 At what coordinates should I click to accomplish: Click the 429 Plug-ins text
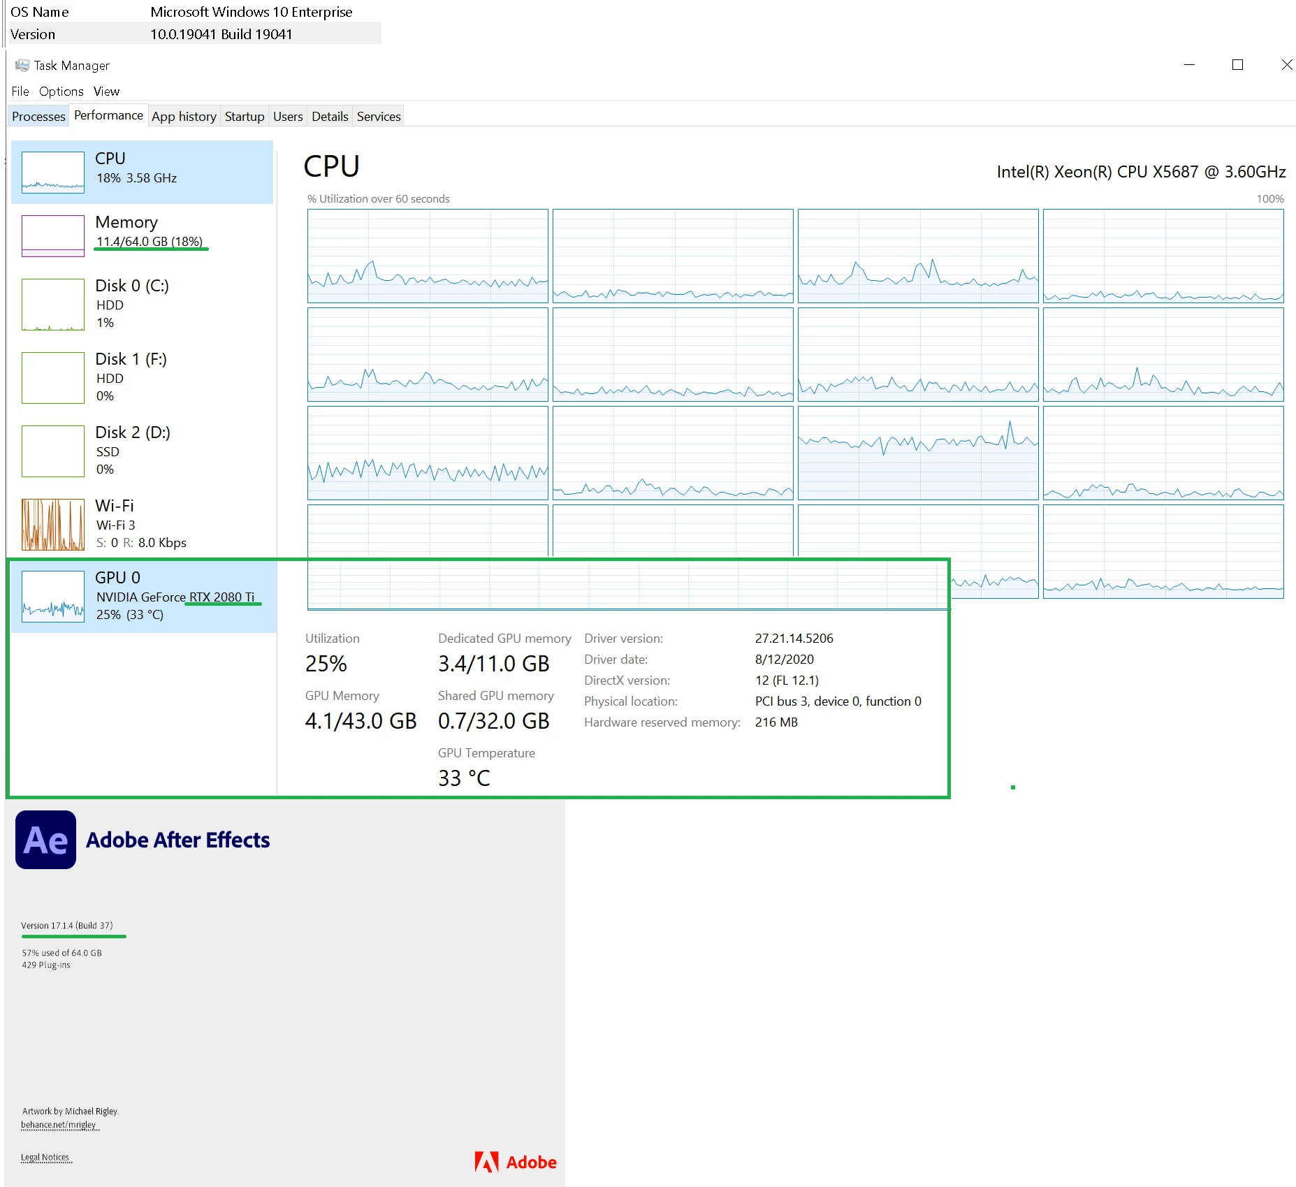pyautogui.click(x=46, y=965)
